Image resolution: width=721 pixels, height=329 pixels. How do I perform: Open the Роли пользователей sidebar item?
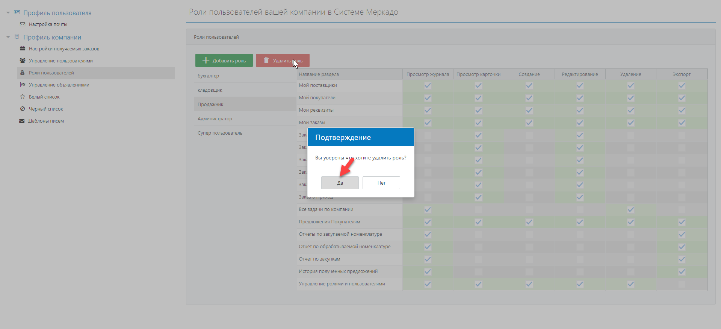click(51, 73)
